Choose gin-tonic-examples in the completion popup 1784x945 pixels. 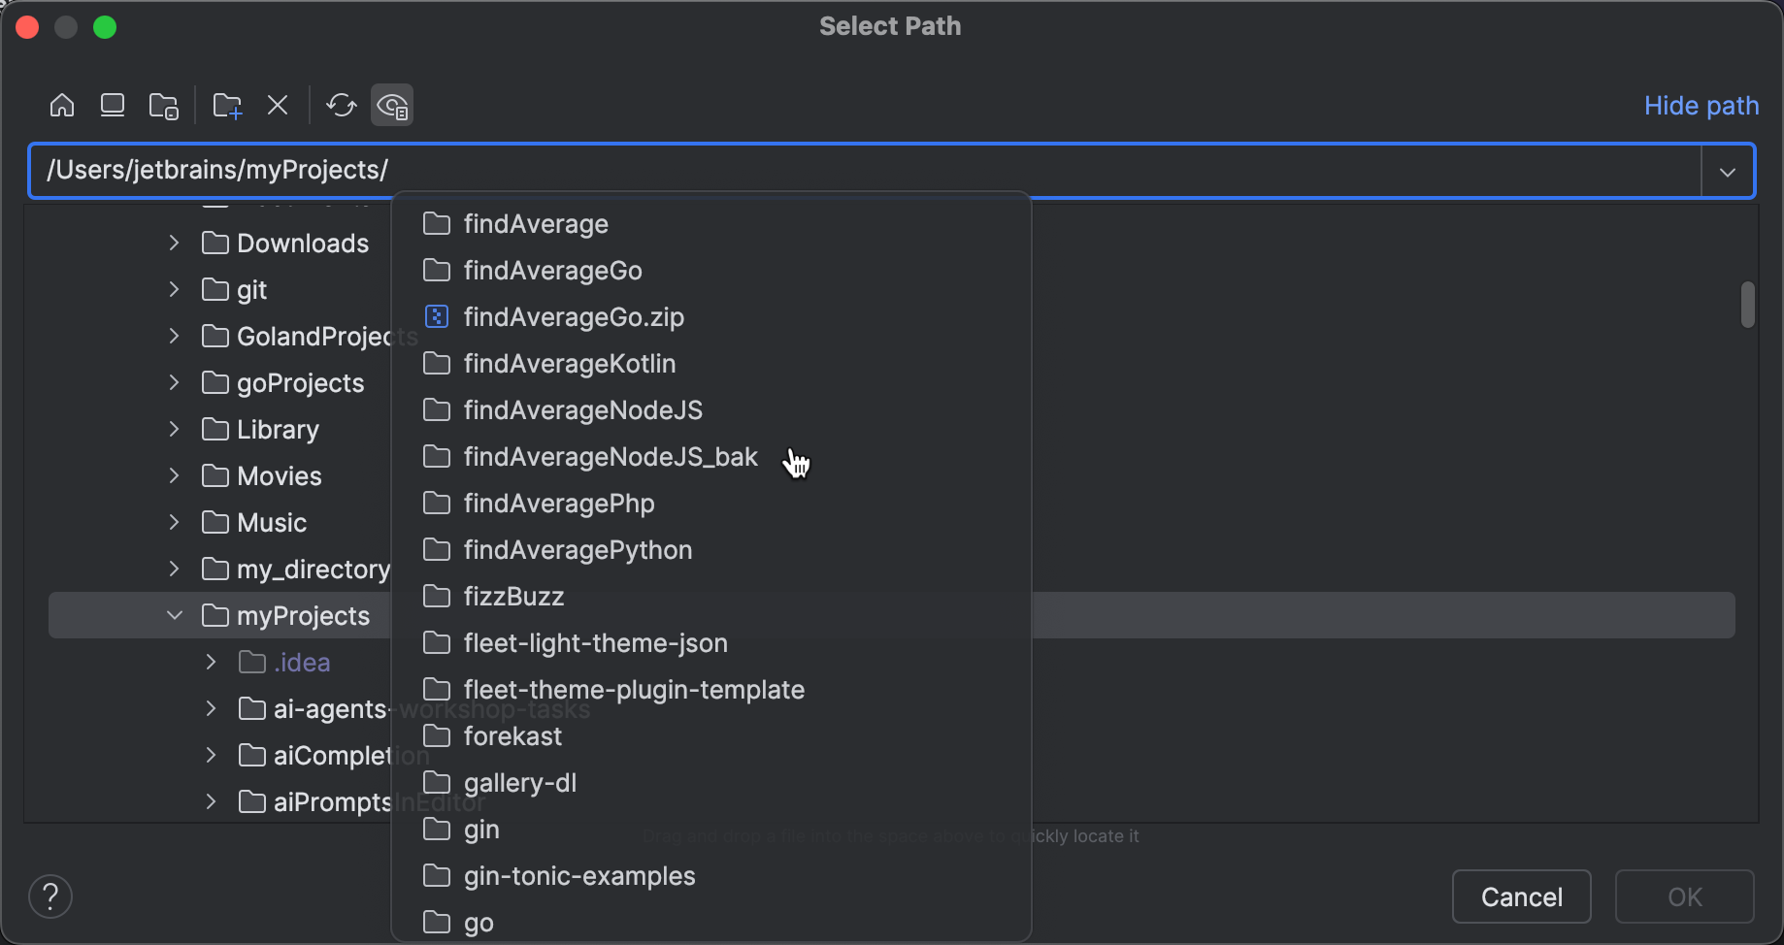coord(578,875)
